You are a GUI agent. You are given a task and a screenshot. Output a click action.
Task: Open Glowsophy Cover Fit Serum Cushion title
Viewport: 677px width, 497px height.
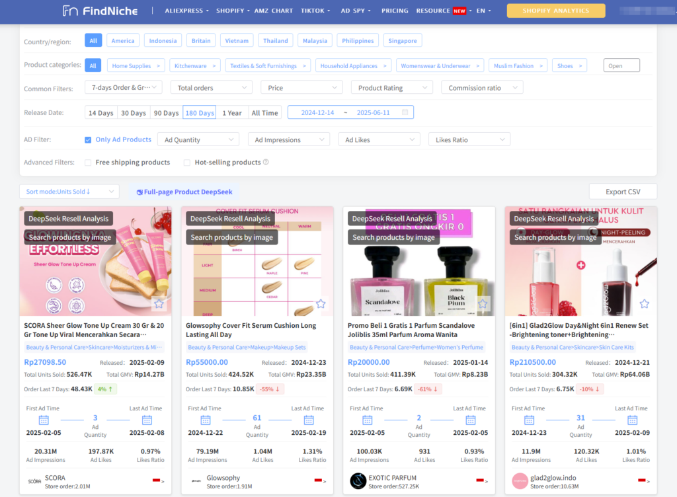[x=251, y=330]
